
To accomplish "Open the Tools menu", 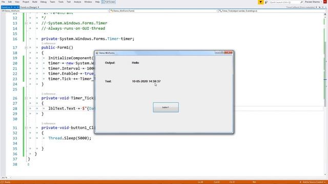I will (61, 2).
